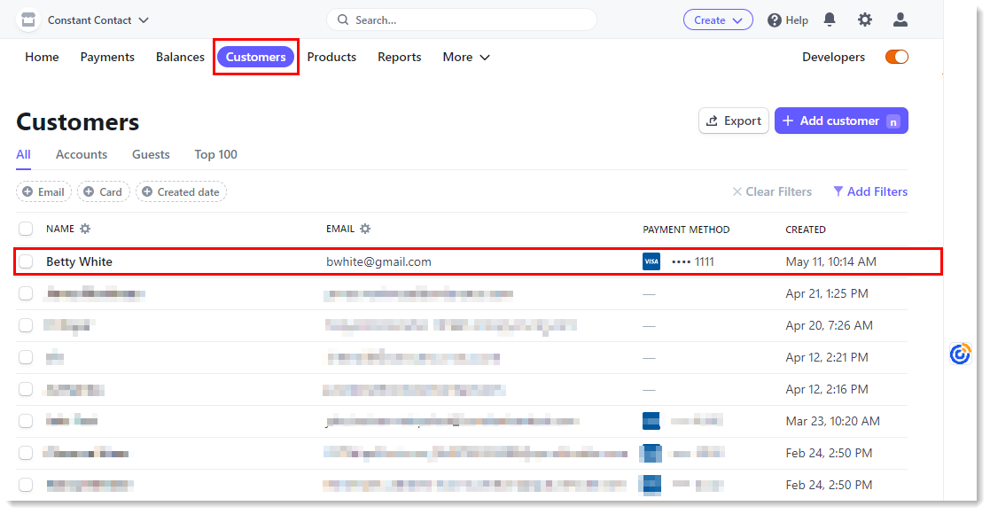Switch to the Guests tab
The height and width of the screenshot is (514, 990).
click(151, 154)
